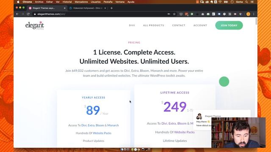This screenshot has width=271, height=152.
Task: Click the Lifetime Updates text
Action: 175,141
